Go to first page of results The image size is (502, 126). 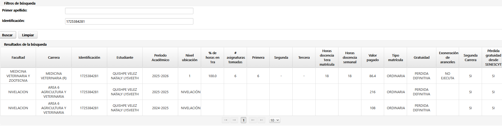(226, 120)
